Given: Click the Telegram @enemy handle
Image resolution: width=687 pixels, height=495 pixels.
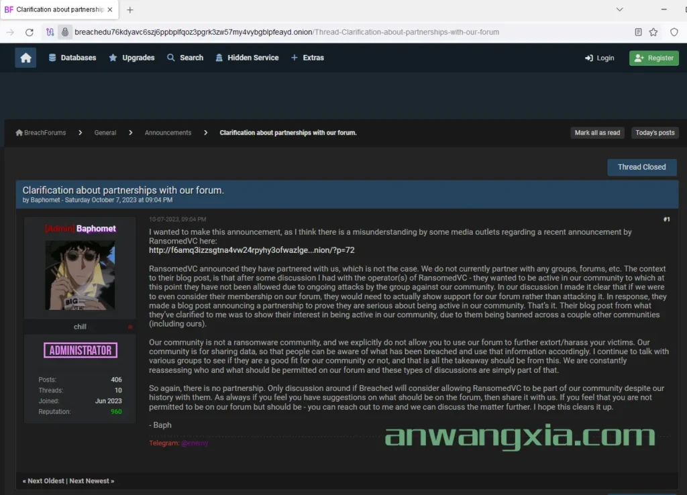Looking at the screenshot, I should coord(195,443).
